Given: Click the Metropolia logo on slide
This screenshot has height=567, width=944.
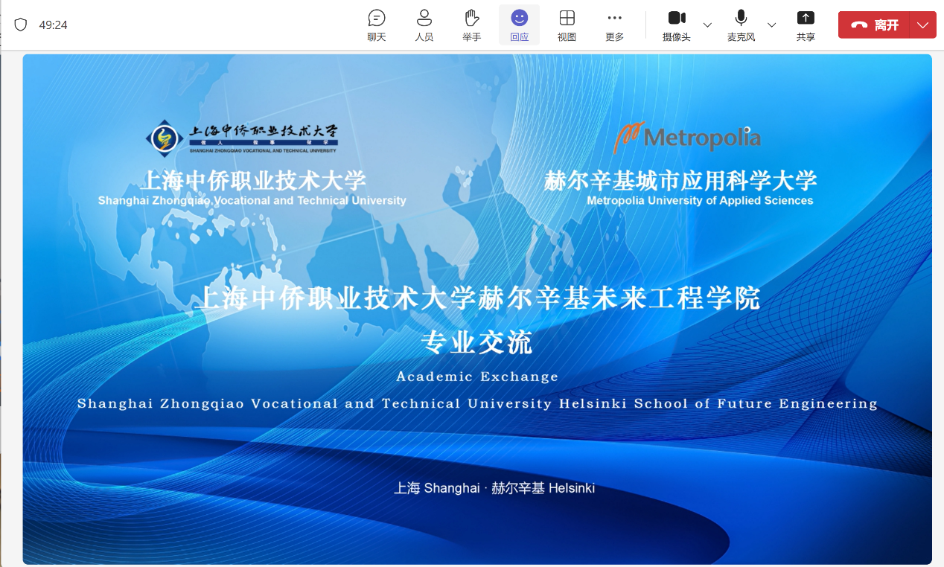Looking at the screenshot, I should (x=686, y=138).
